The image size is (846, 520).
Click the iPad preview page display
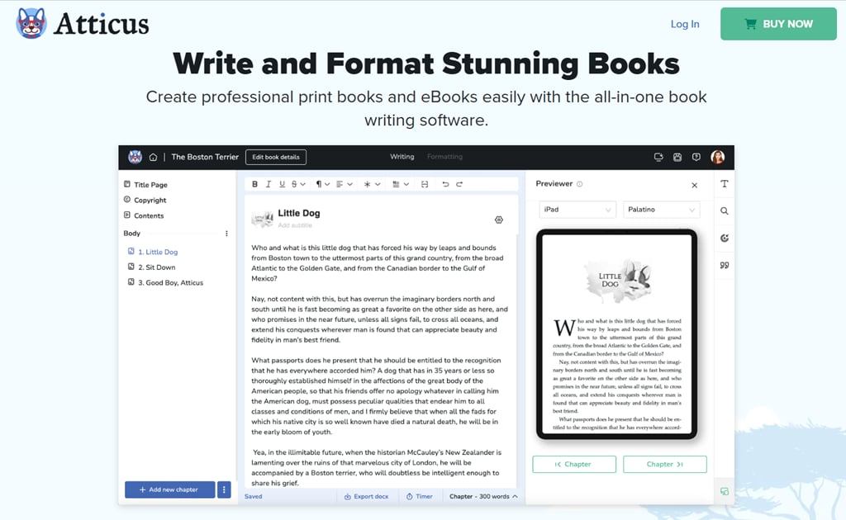pyautogui.click(x=616, y=334)
